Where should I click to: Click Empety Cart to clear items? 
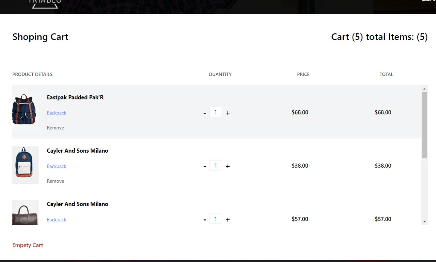point(28,245)
